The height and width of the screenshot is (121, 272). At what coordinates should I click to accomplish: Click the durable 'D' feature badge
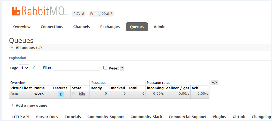point(61,94)
